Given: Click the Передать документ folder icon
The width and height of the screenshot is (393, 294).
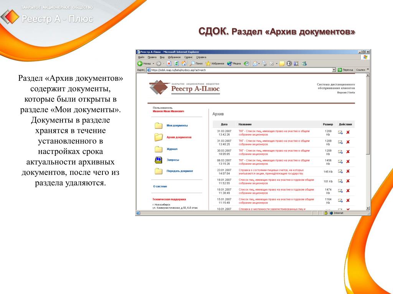Looking at the screenshot, I should coord(159,171).
